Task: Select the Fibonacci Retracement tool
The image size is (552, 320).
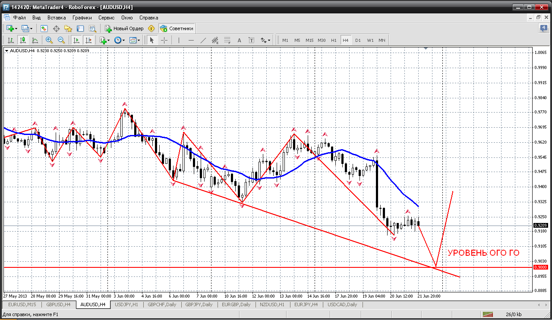Action: tap(227, 40)
